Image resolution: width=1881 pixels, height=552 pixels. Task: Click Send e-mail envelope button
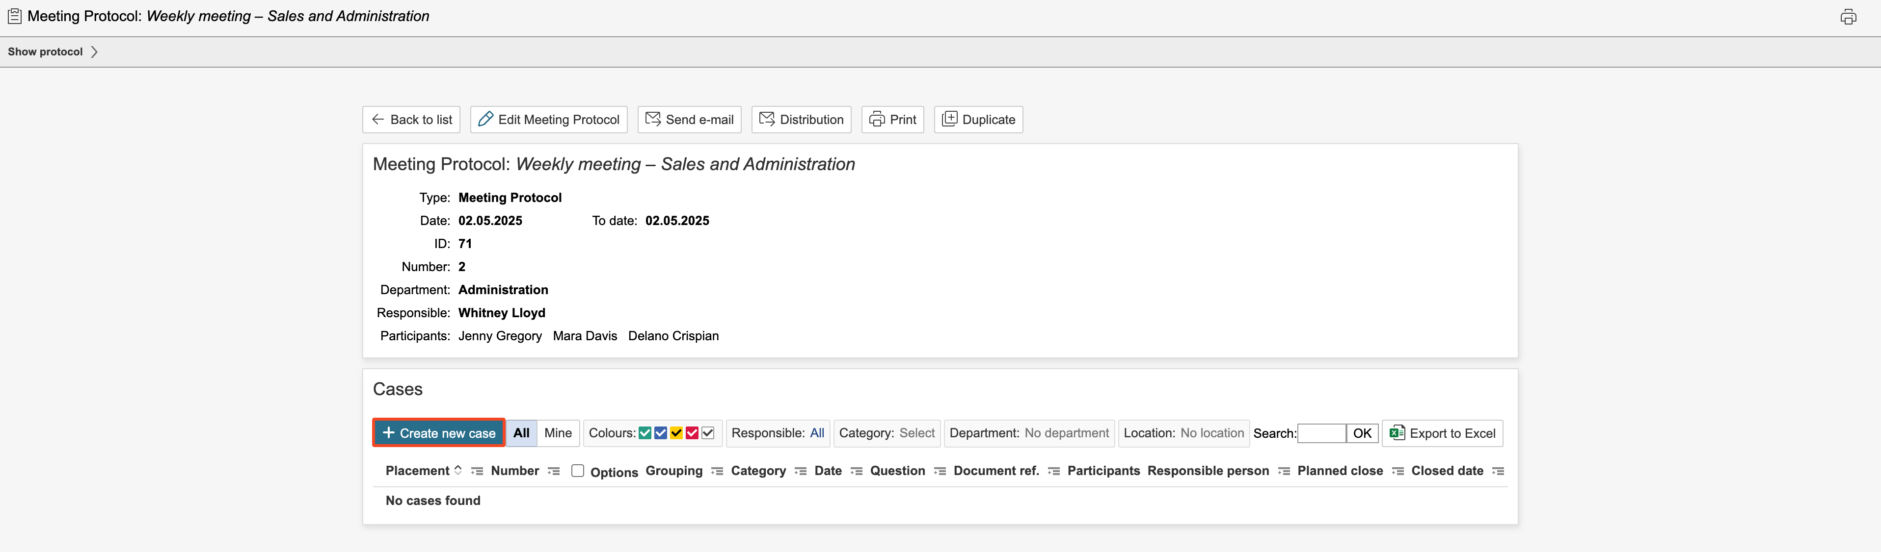pos(689,120)
